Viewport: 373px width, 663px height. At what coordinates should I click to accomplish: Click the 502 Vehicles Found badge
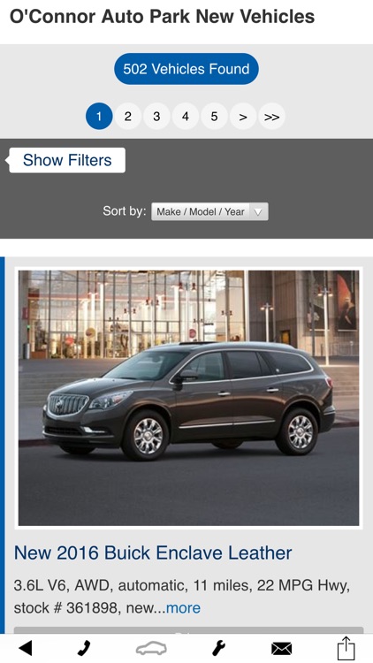coord(186,69)
